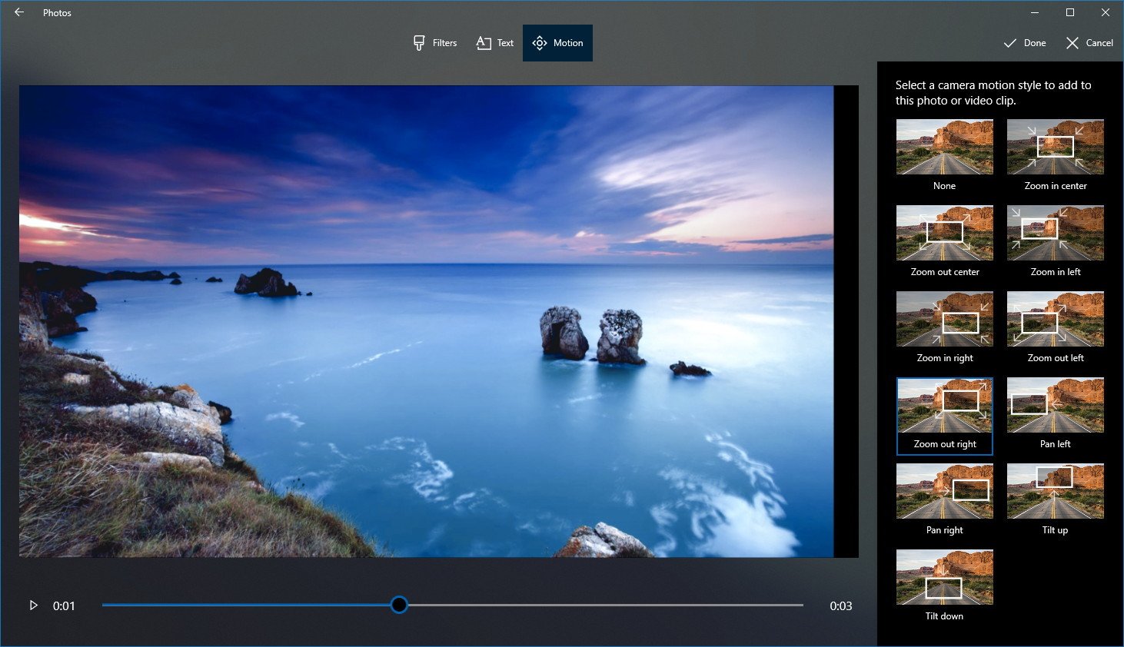Image resolution: width=1124 pixels, height=647 pixels.
Task: Minimize the Photos window
Action: 1034,12
